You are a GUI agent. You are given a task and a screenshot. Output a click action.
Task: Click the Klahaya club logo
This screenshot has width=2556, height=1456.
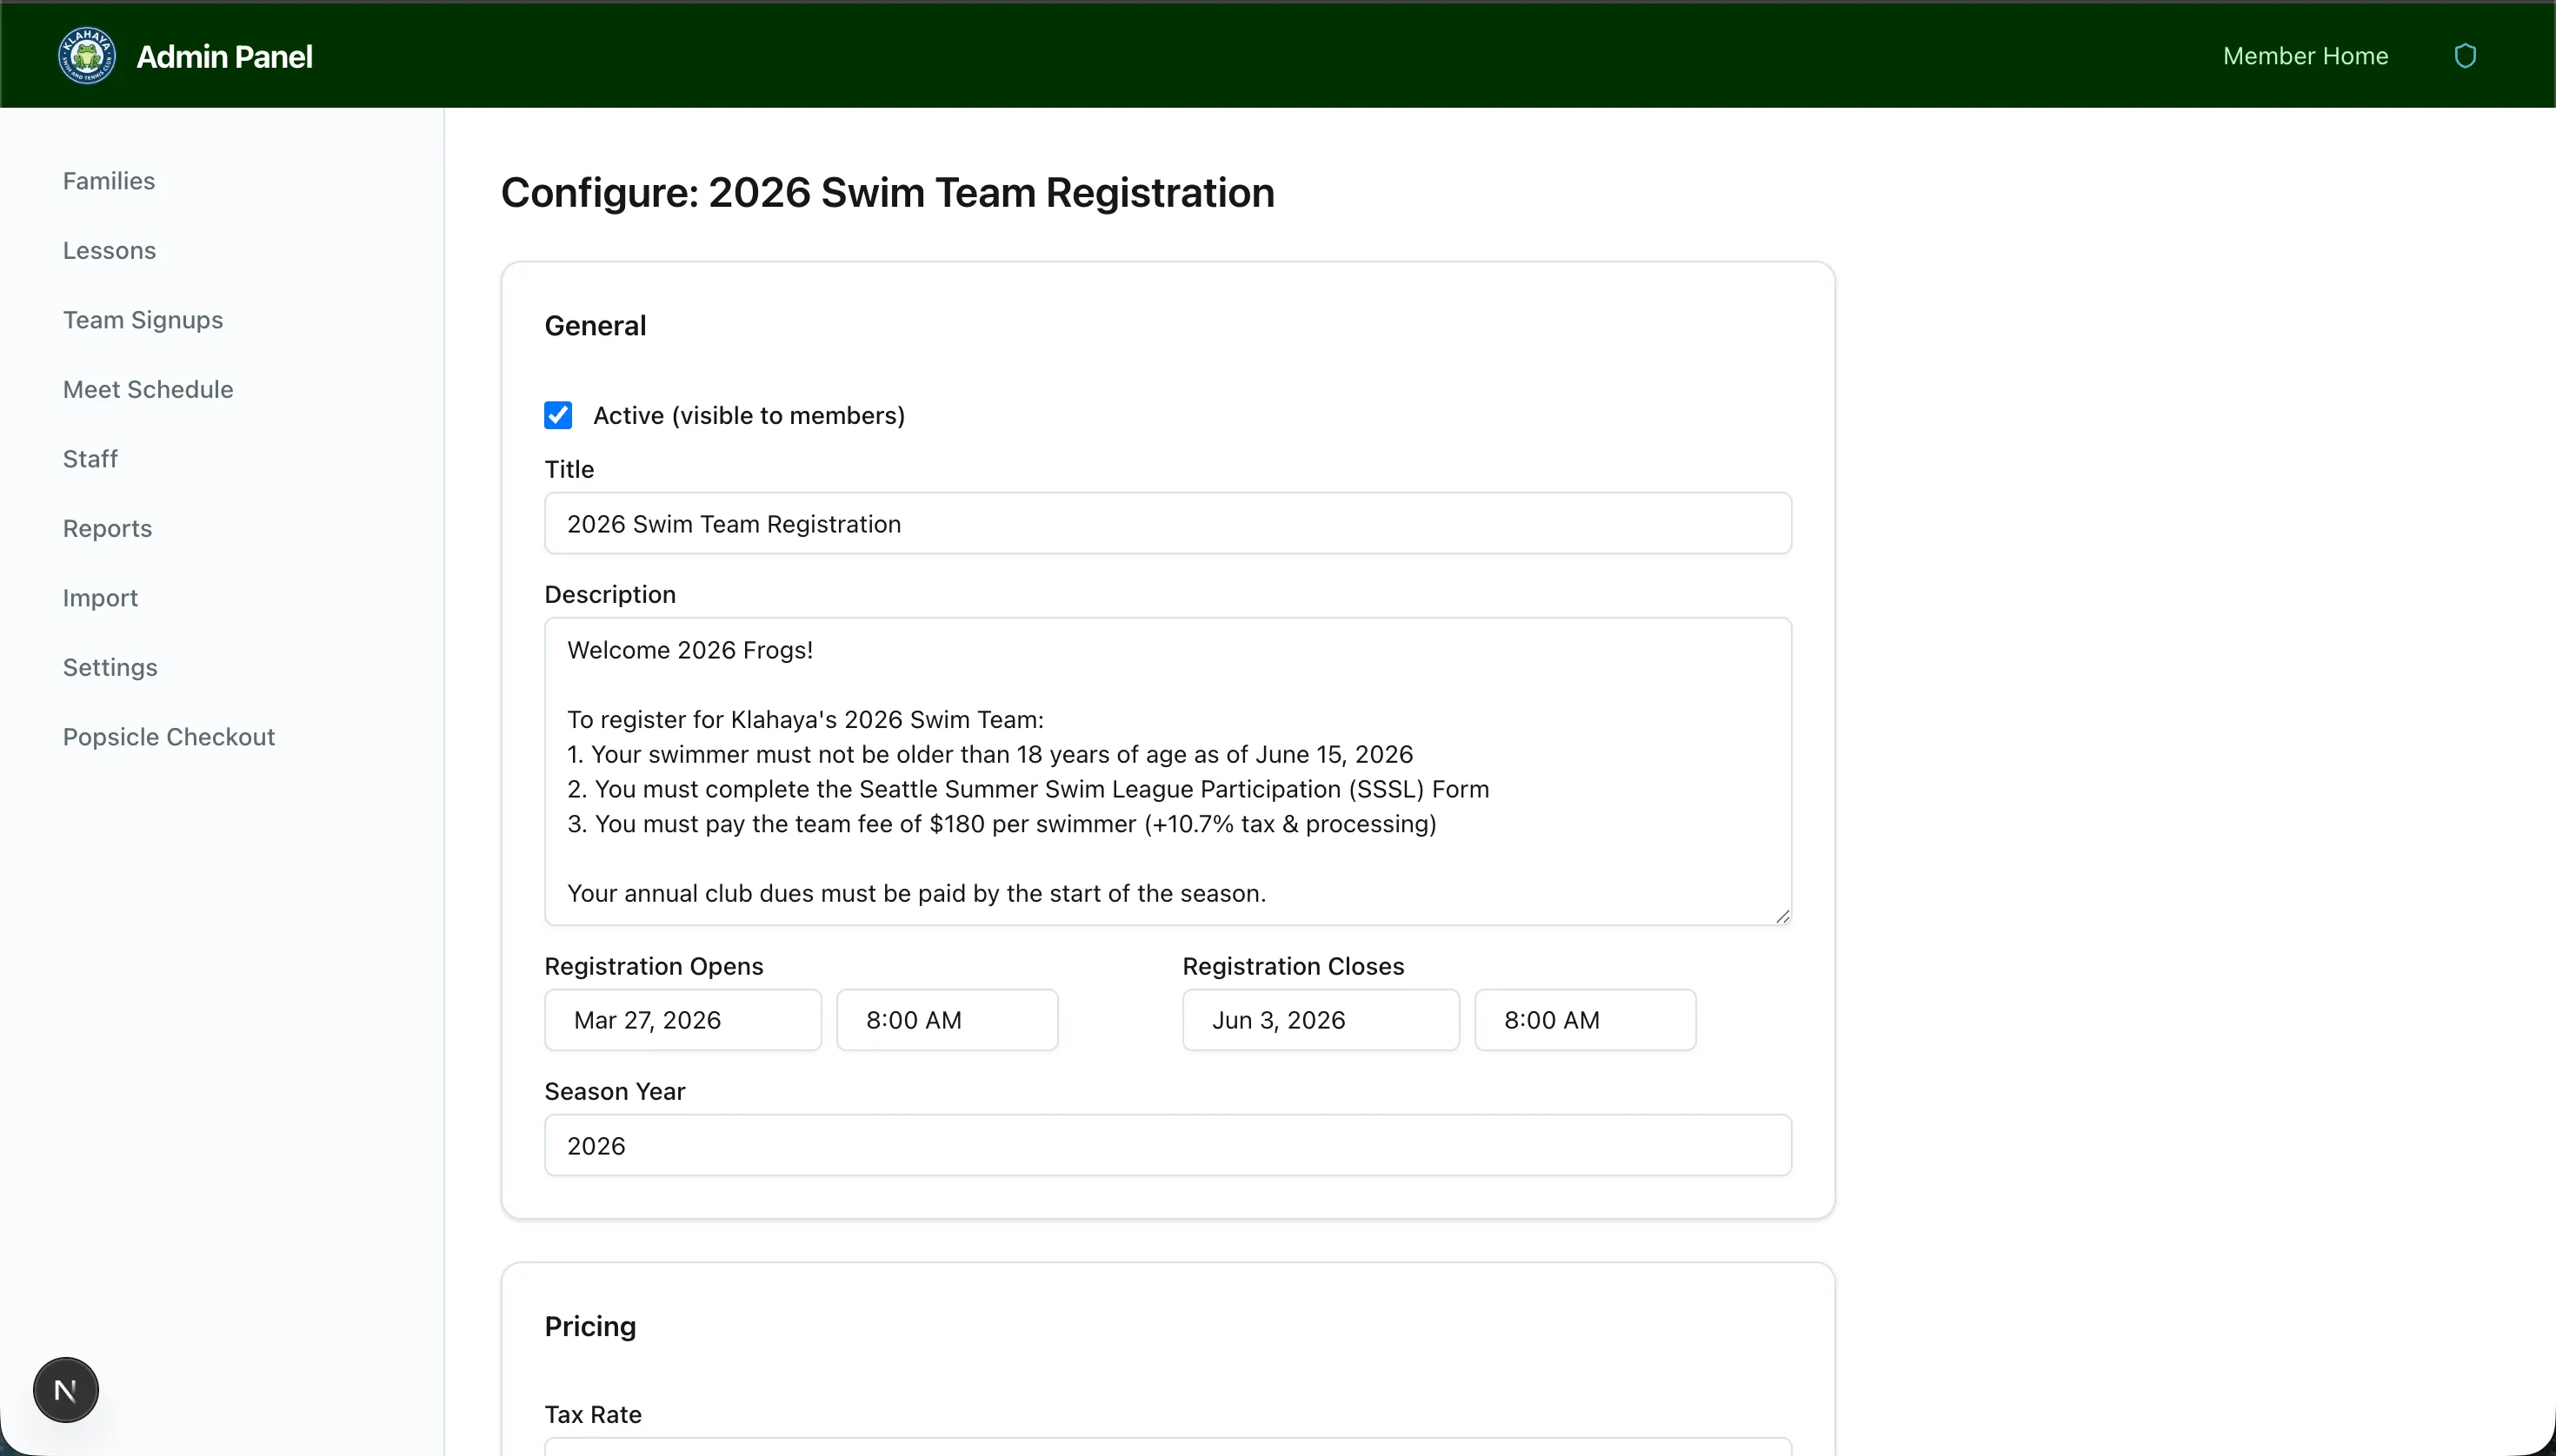click(86, 55)
